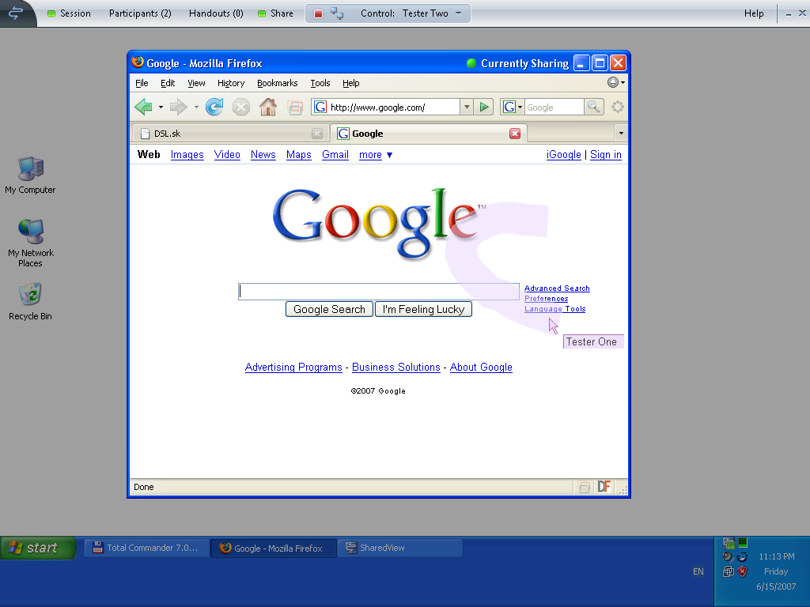
Task: Select the Recycle Bin desktop icon
Action: (30, 301)
